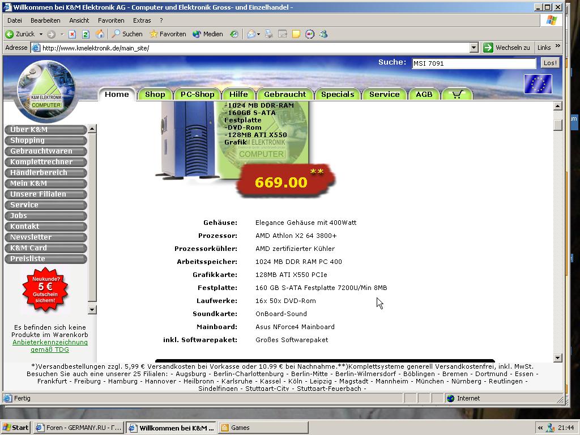Open the Extras menu
The image size is (580, 435).
click(142, 20)
